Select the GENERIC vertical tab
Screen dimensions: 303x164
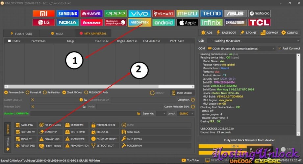pos(8,129)
